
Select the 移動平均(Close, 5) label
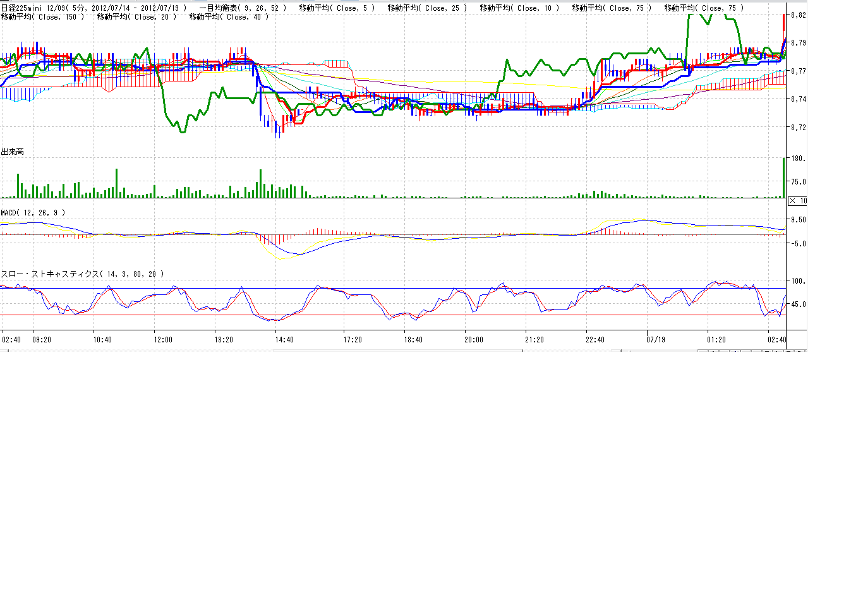coord(337,8)
